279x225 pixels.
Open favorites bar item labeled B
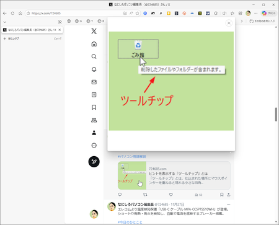coord(101,21)
